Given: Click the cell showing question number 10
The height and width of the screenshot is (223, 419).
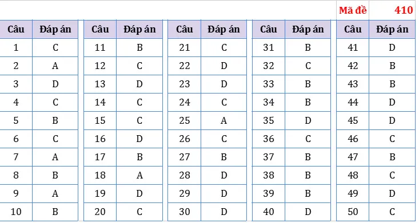Looking at the screenshot, I should [x=16, y=212].
